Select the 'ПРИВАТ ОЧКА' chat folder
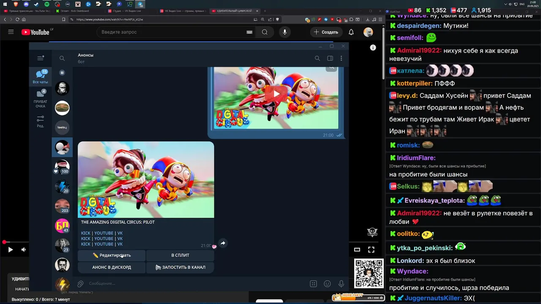This screenshot has height=304, width=541. 41,99
